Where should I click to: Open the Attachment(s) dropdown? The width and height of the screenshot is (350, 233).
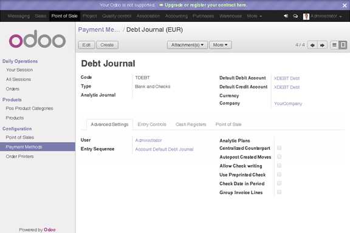[187, 45]
